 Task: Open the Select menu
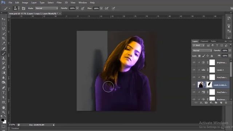point(51,3)
